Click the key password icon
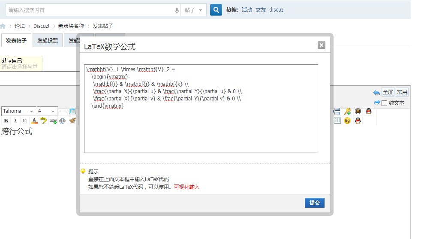433x239 pixels. (347, 111)
